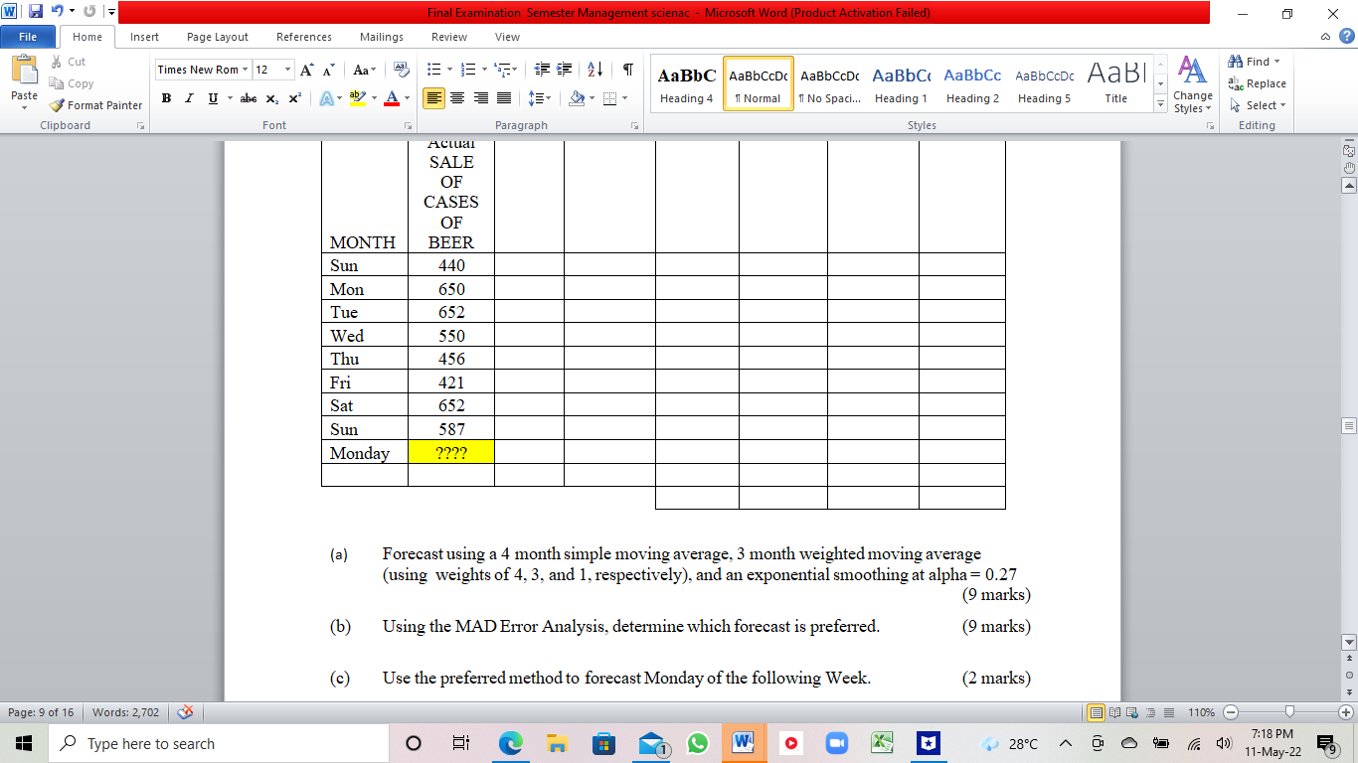Toggle Italic formatting
Screen dimensions: 1358x763
click(x=189, y=97)
